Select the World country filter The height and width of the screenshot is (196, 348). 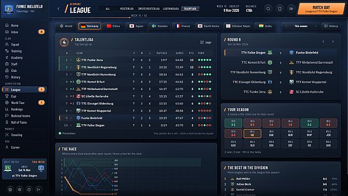[66, 26]
